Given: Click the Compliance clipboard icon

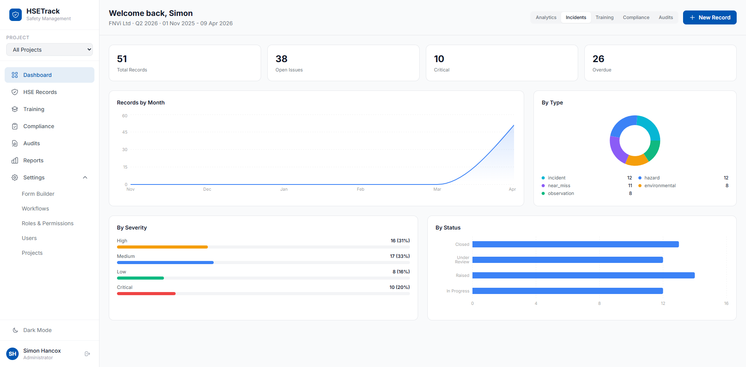Looking at the screenshot, I should [15, 126].
